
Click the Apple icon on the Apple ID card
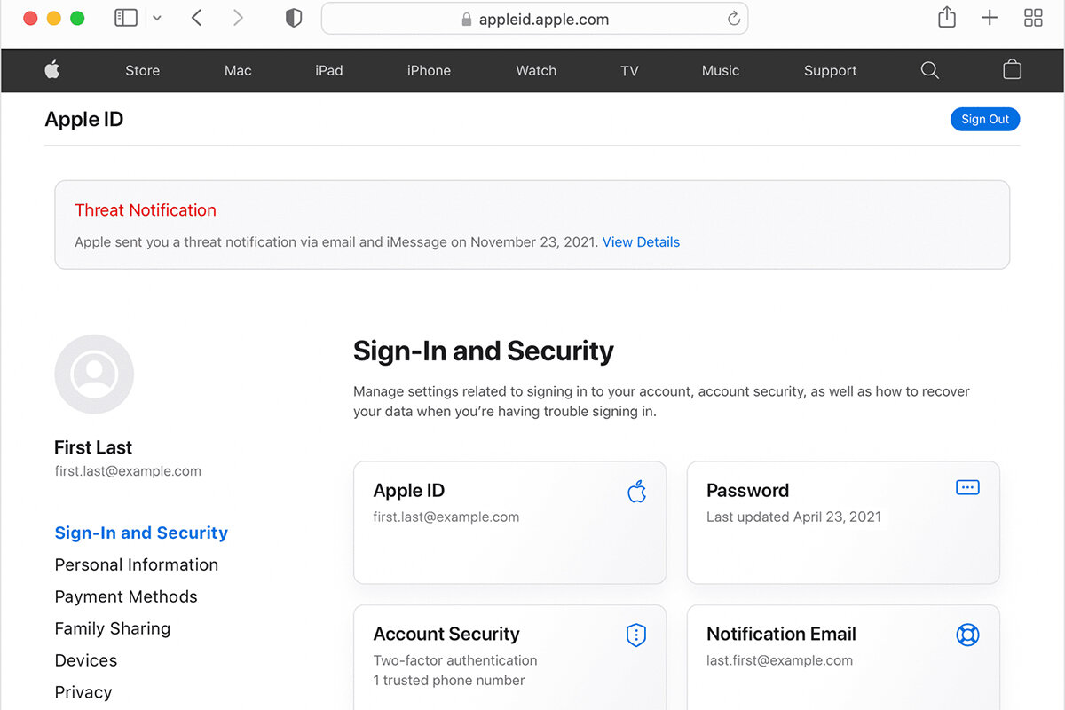636,491
